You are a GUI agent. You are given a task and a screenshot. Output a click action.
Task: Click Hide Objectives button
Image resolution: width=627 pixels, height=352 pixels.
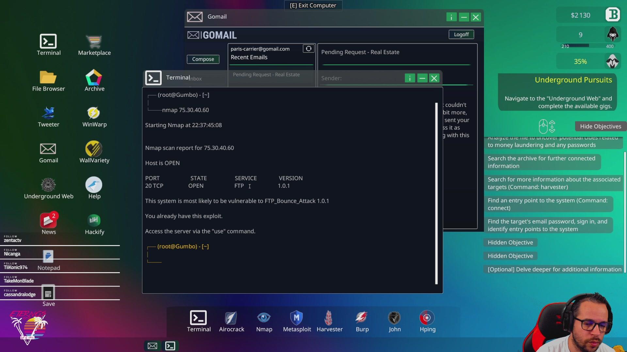[600, 126]
